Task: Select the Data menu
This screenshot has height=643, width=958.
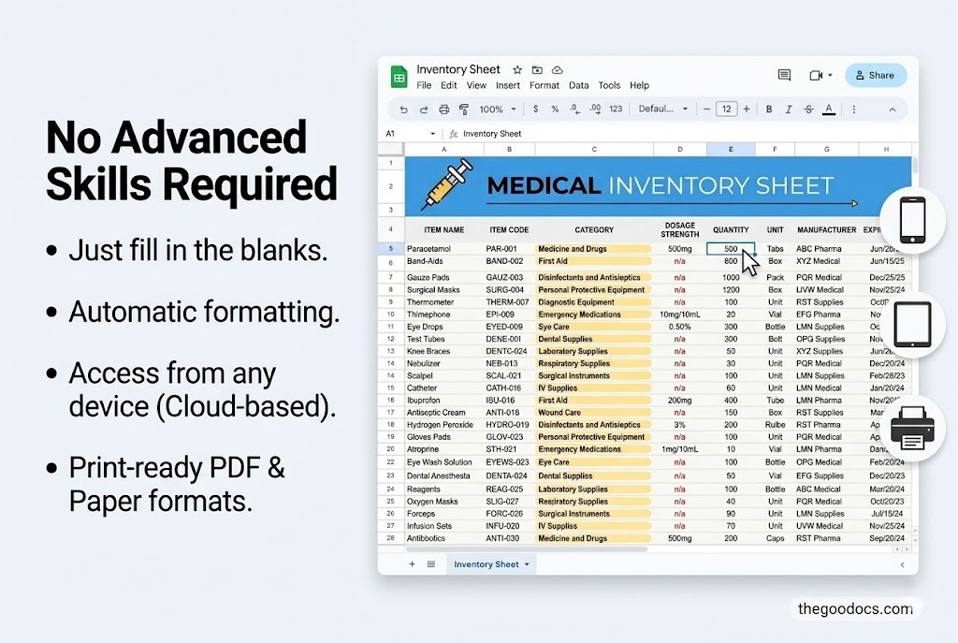Action: tap(578, 85)
